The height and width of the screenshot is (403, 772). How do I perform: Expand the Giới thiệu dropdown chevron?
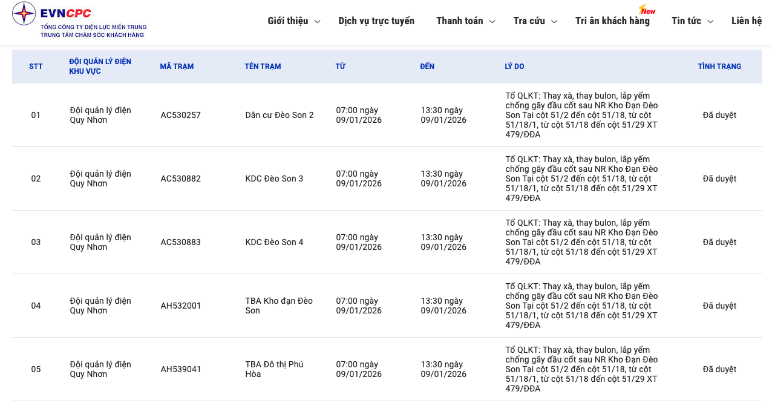[318, 22]
